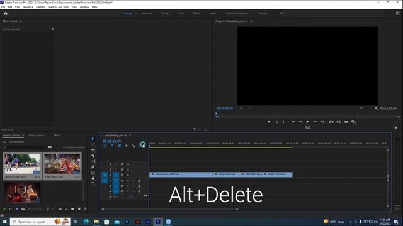
Task: Click Export Frame camera icon
Action: point(346,122)
